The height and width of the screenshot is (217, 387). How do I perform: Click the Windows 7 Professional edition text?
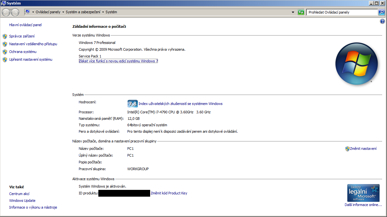click(x=97, y=43)
